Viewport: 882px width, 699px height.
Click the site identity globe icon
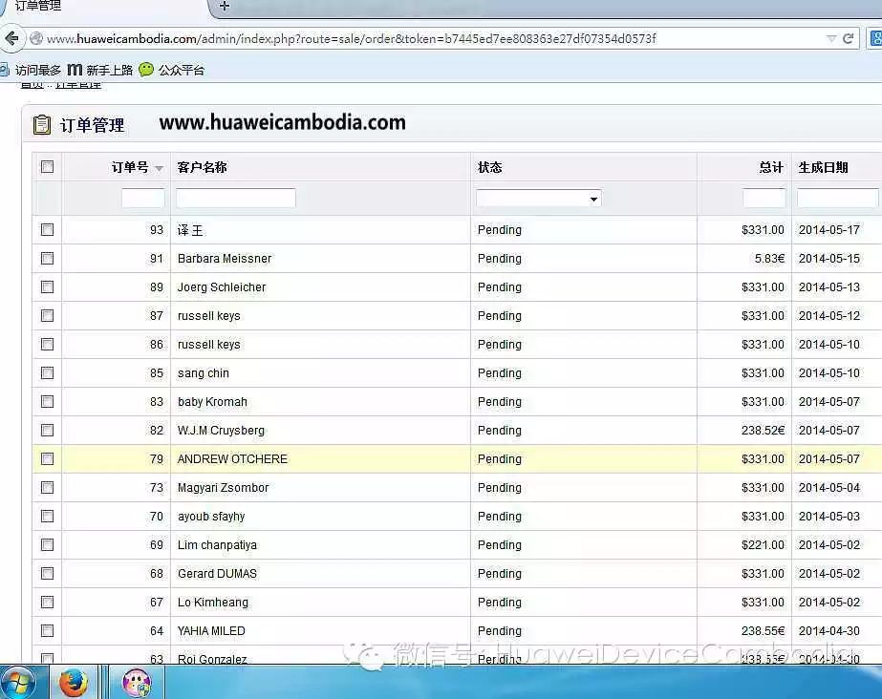[36, 38]
